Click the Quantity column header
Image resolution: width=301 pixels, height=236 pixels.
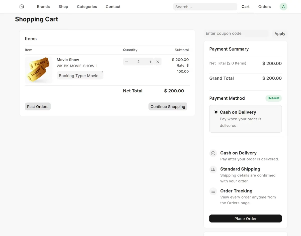(x=130, y=50)
